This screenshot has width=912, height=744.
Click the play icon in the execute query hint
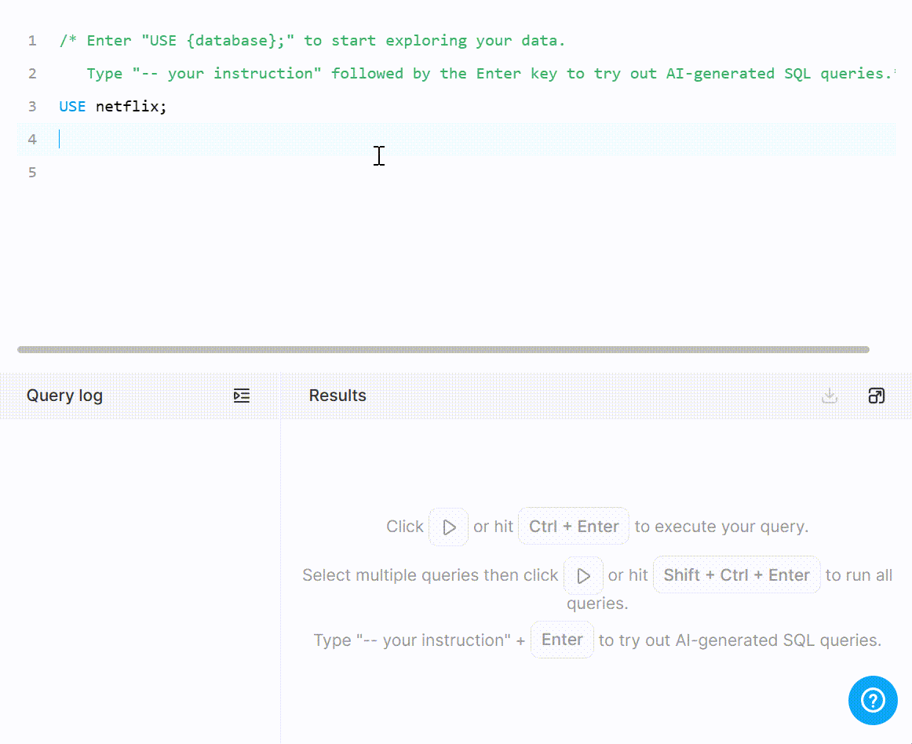click(448, 526)
